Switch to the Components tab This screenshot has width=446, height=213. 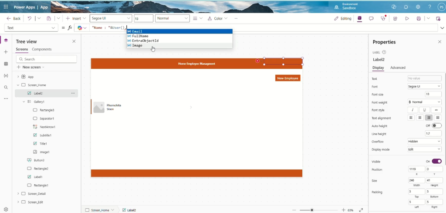pos(41,49)
